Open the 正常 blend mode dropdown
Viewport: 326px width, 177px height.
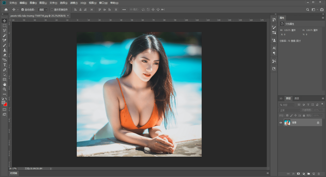click(289, 110)
